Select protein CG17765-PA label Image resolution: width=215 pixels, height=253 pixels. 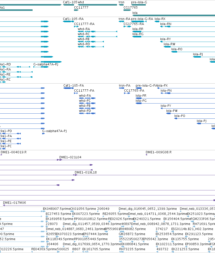tap(134, 91)
